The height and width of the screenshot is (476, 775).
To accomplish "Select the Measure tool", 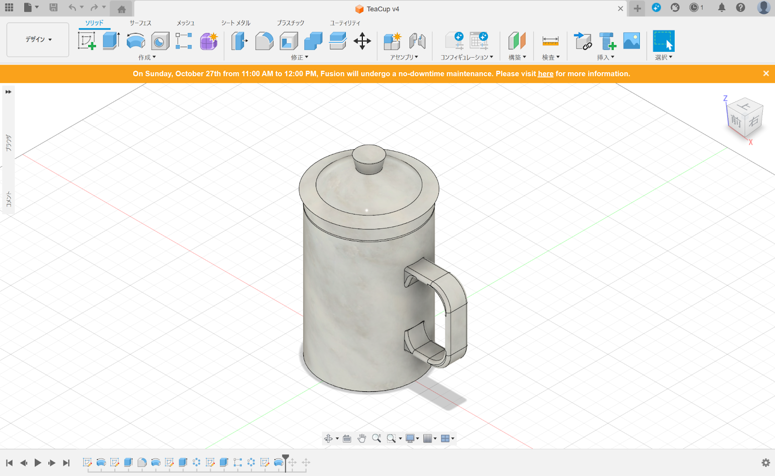I will (x=550, y=41).
